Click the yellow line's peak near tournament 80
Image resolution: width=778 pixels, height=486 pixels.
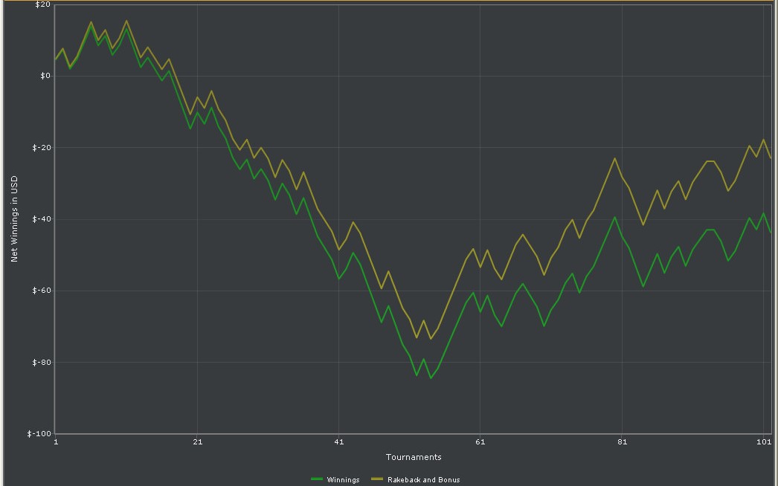coord(615,159)
